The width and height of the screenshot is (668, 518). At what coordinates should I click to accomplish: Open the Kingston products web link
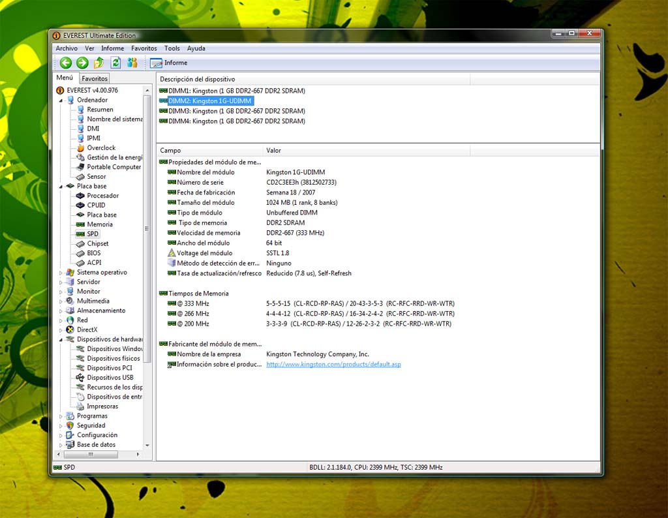(x=333, y=365)
